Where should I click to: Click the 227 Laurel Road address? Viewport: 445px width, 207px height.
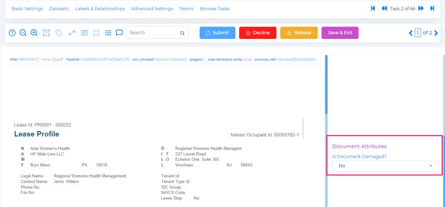pyautogui.click(x=191, y=154)
